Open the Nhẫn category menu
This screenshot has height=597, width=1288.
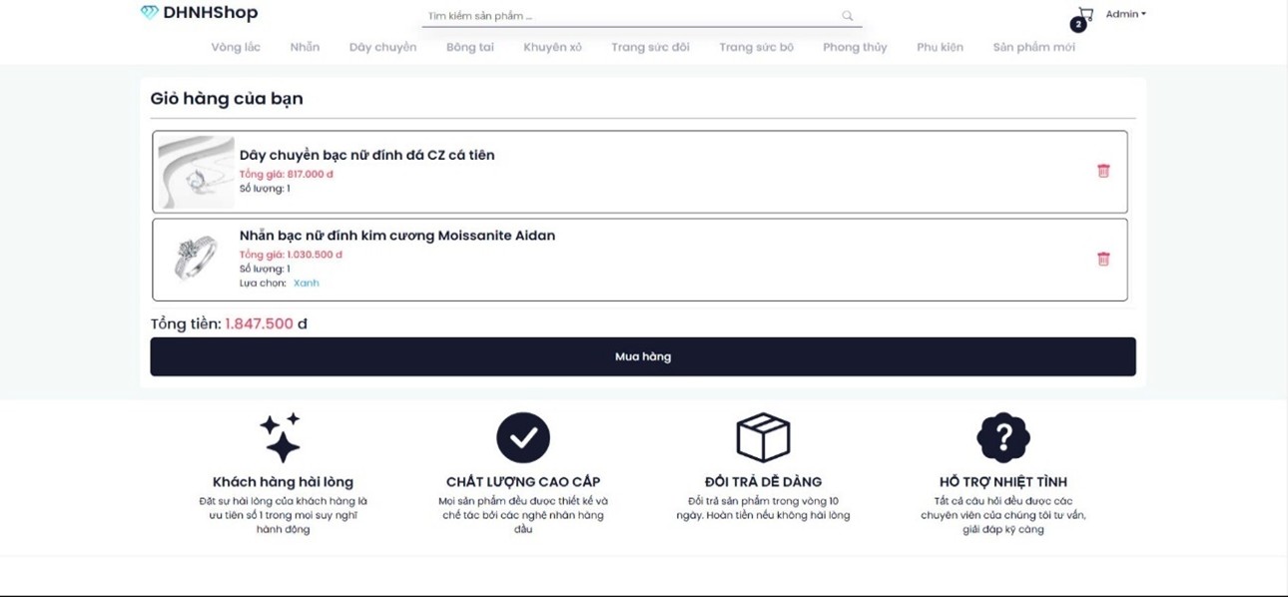pos(305,47)
